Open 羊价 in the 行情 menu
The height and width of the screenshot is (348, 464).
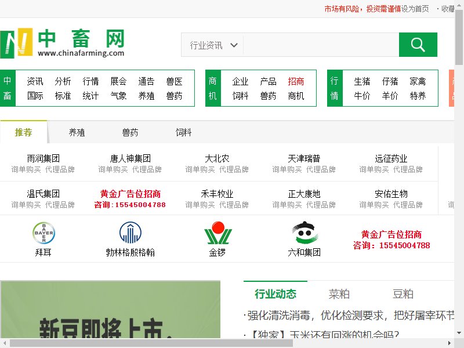point(390,96)
